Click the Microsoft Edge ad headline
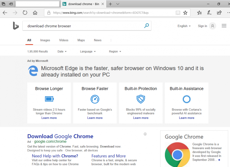 click(122, 71)
